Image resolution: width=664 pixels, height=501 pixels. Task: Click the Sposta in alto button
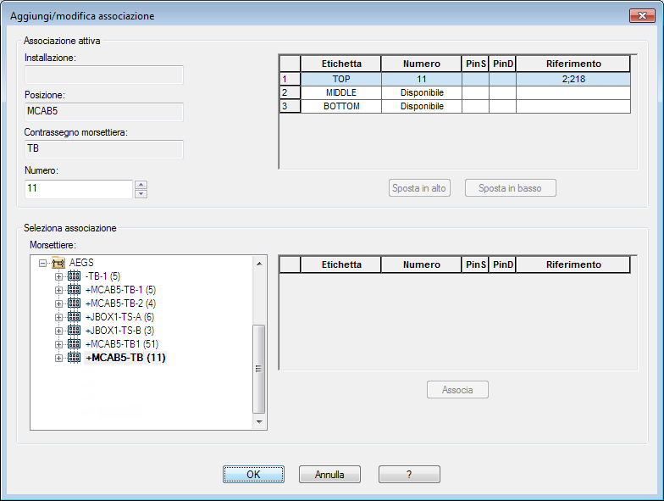419,188
